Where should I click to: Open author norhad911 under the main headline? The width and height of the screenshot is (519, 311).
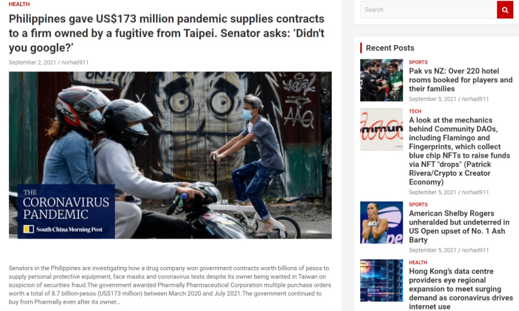[75, 63]
